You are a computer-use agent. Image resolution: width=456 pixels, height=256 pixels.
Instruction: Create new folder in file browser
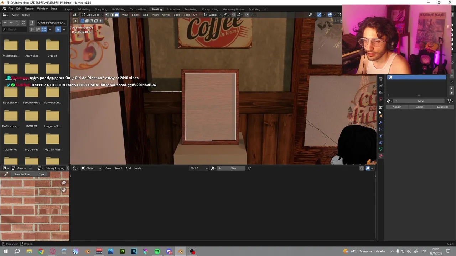click(x=31, y=23)
